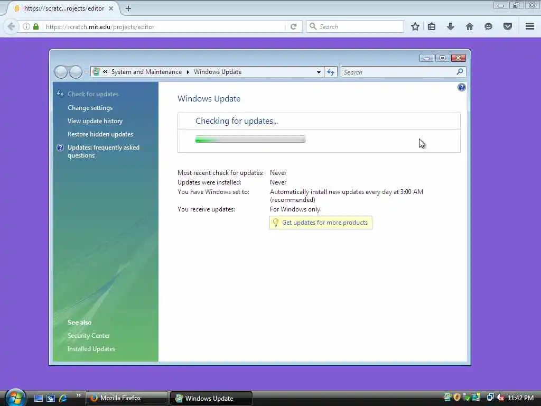Image resolution: width=541 pixels, height=406 pixels.
Task: Click the Control Panel breadcrumb icon
Action: 96,72
